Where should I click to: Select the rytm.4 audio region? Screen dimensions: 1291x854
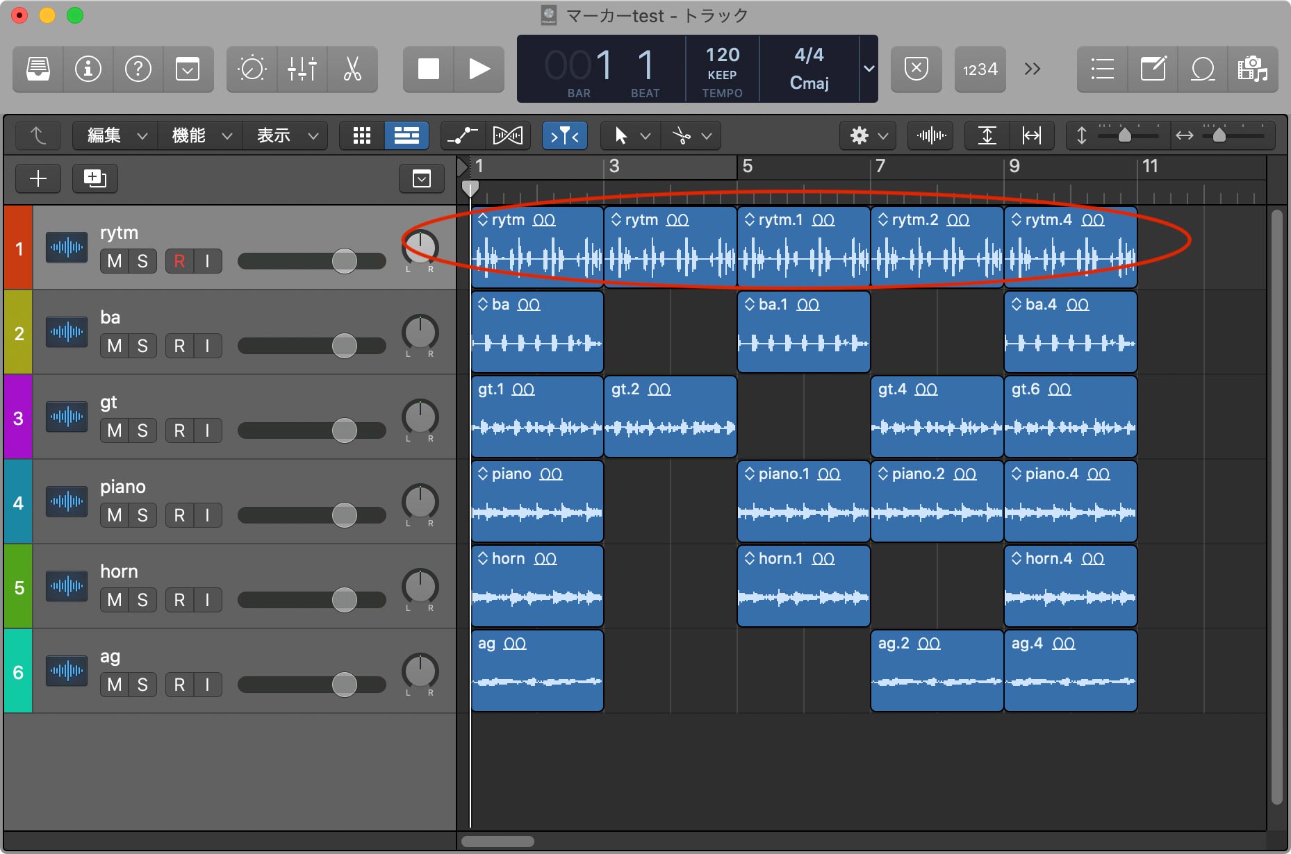click(1071, 247)
